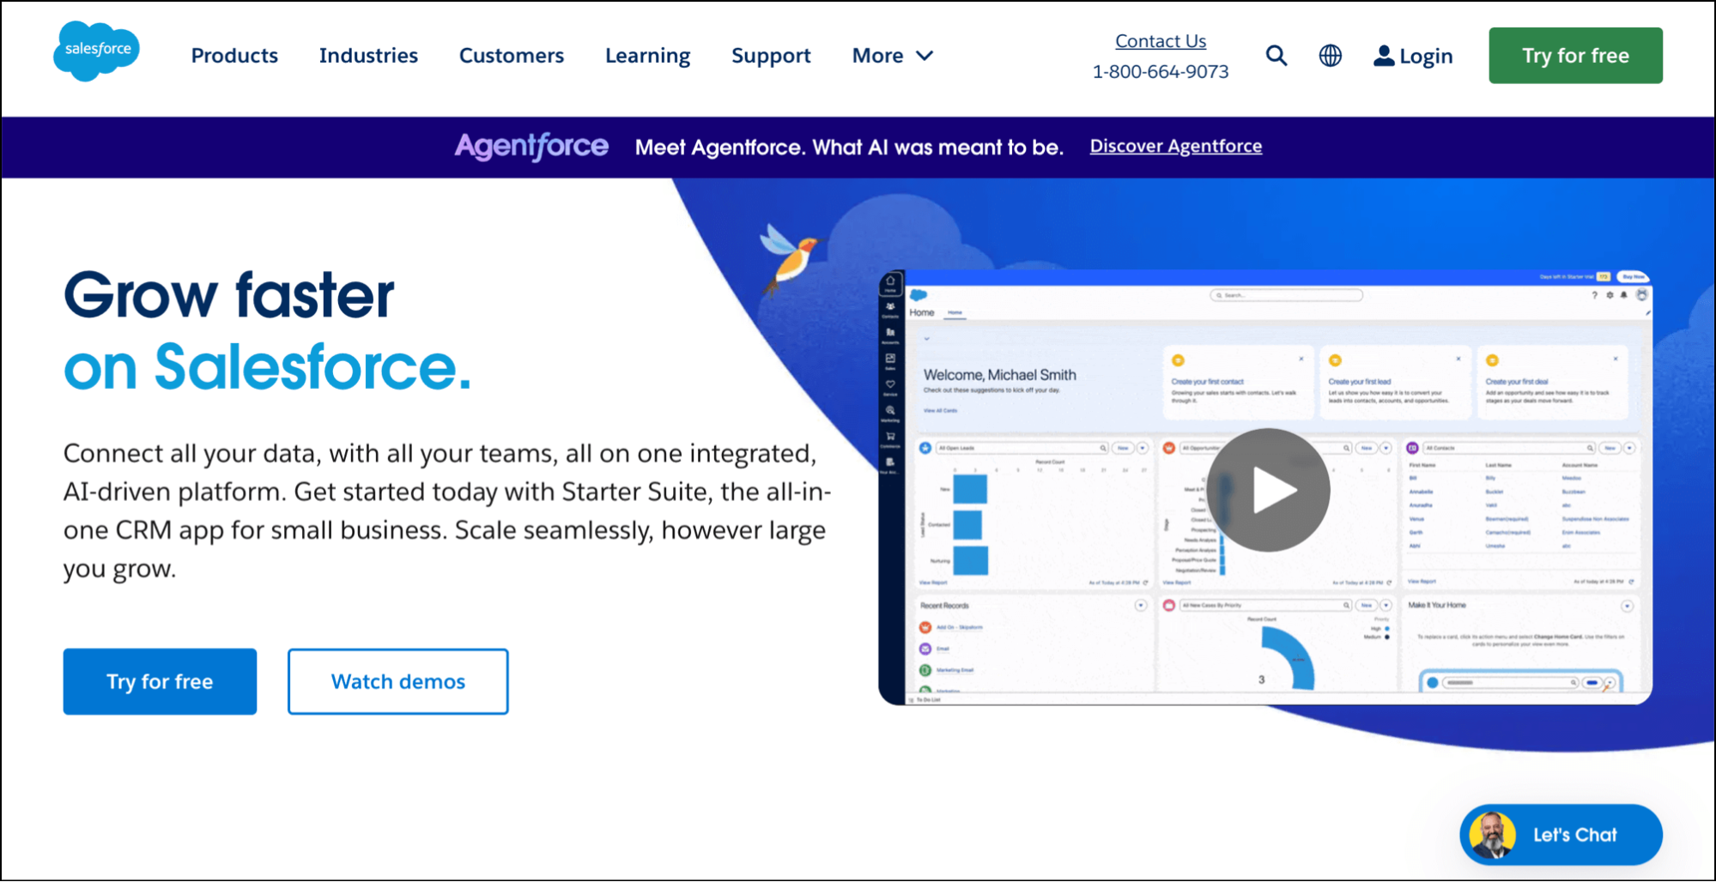This screenshot has height=882, width=1716.
Task: Open the All New Cases By Priority dropdown arrow
Action: (x=1386, y=606)
